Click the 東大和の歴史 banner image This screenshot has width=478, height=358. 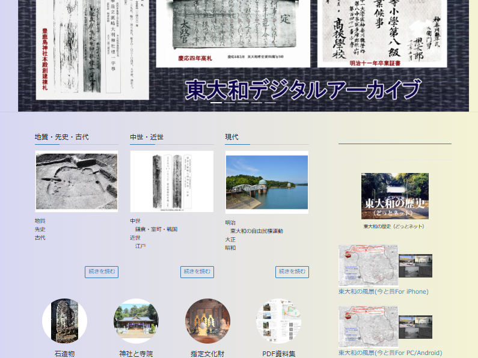(394, 196)
